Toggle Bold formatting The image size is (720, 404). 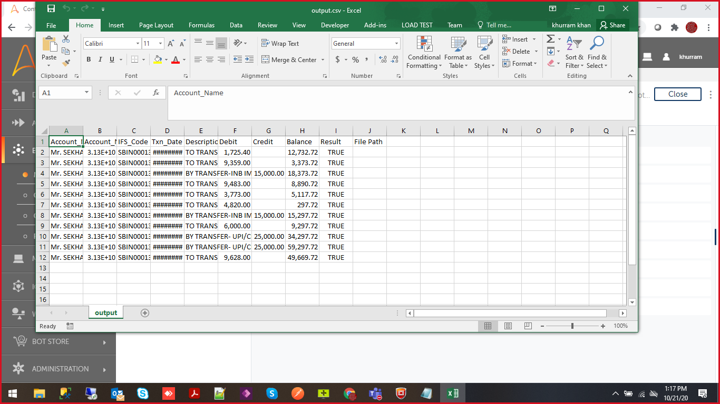coord(89,59)
